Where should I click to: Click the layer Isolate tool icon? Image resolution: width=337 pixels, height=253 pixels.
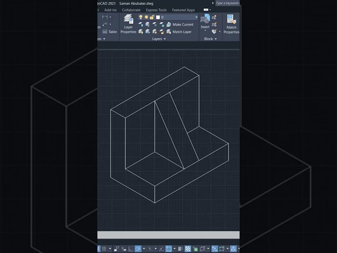[147, 25]
